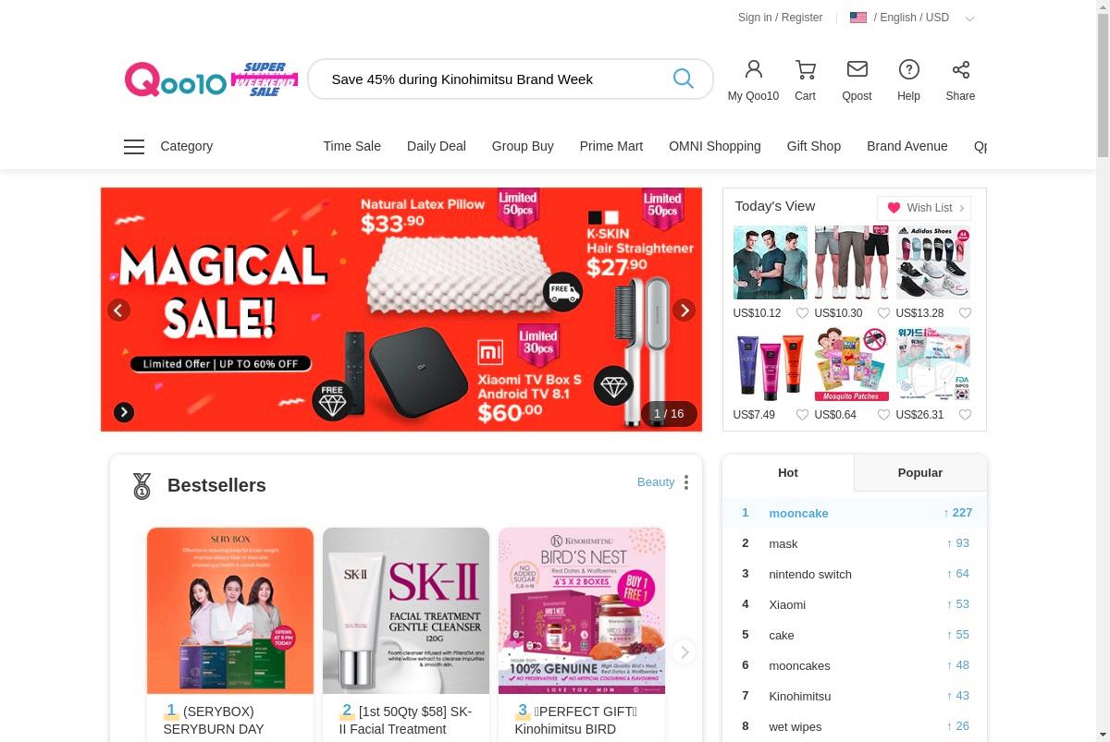
Task: Open the Help question mark icon
Action: [x=908, y=69]
